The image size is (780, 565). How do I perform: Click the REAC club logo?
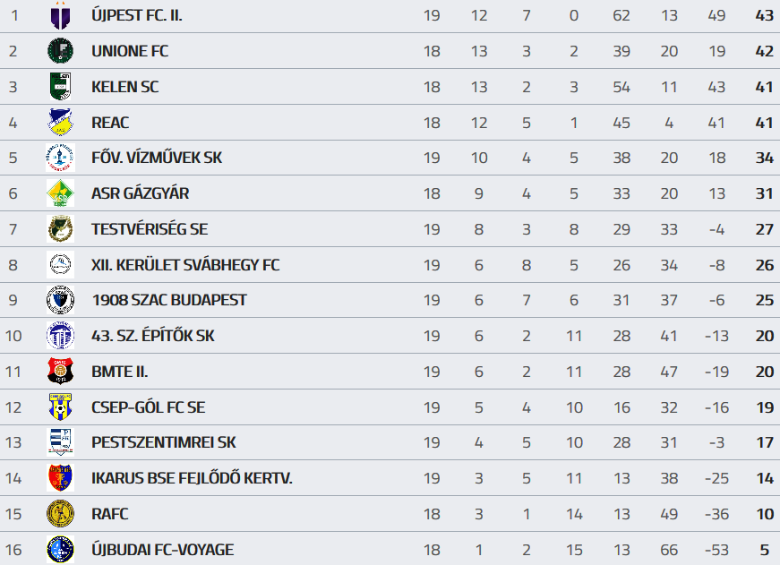pos(60,122)
